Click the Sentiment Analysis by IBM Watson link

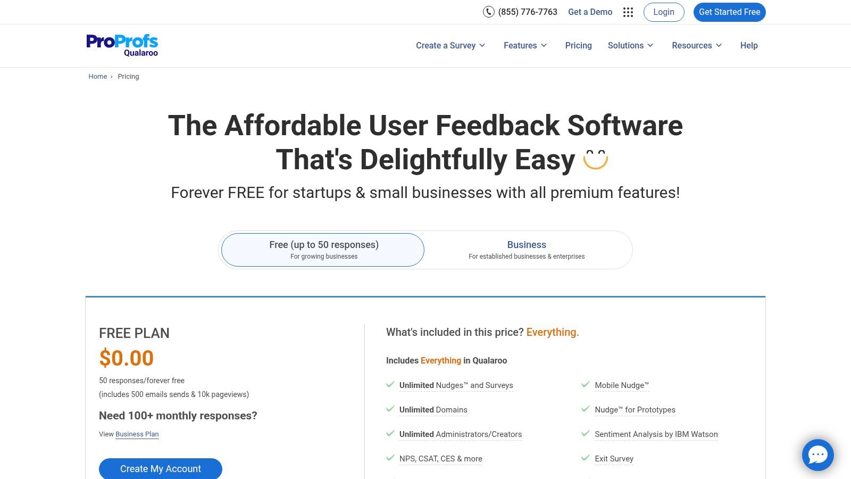pos(656,434)
